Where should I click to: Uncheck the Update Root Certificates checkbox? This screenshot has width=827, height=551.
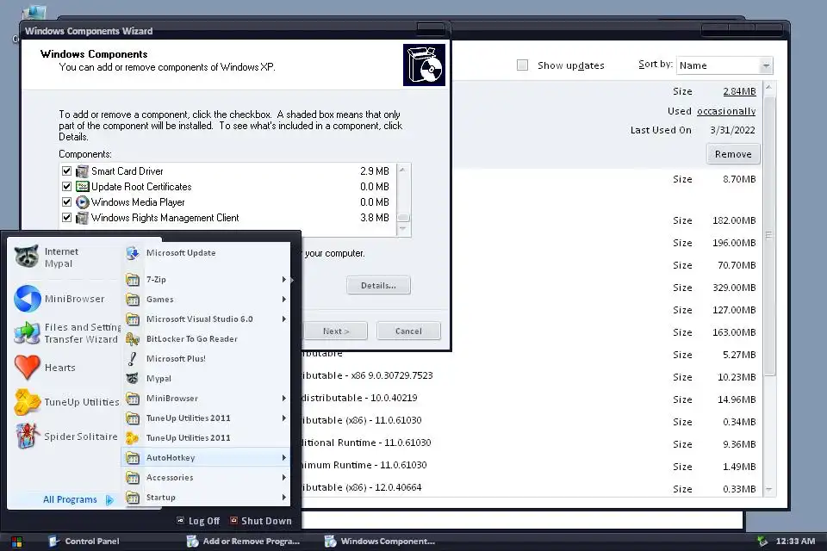point(66,187)
